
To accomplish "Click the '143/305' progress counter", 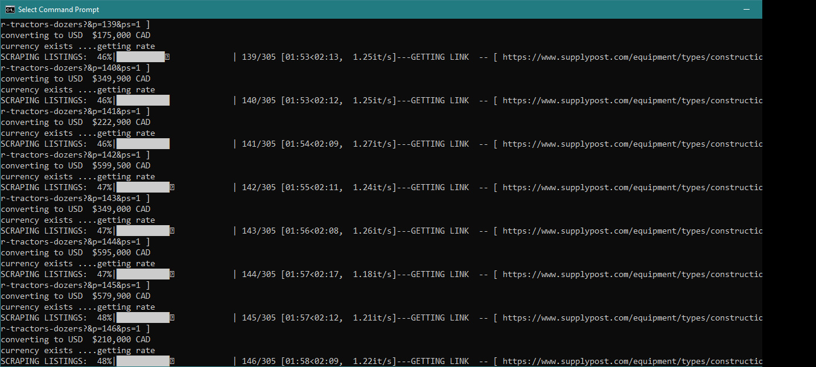I will tap(258, 231).
